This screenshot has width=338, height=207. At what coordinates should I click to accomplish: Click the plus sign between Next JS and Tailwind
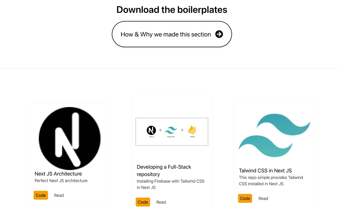click(x=160, y=130)
